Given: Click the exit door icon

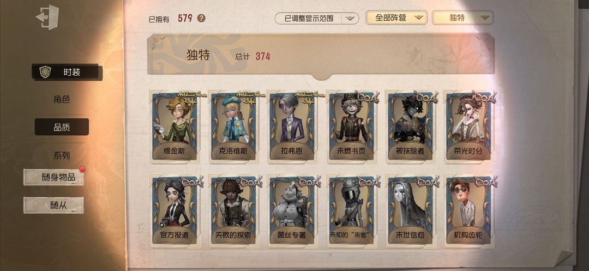Looking at the screenshot, I should 47,17.
